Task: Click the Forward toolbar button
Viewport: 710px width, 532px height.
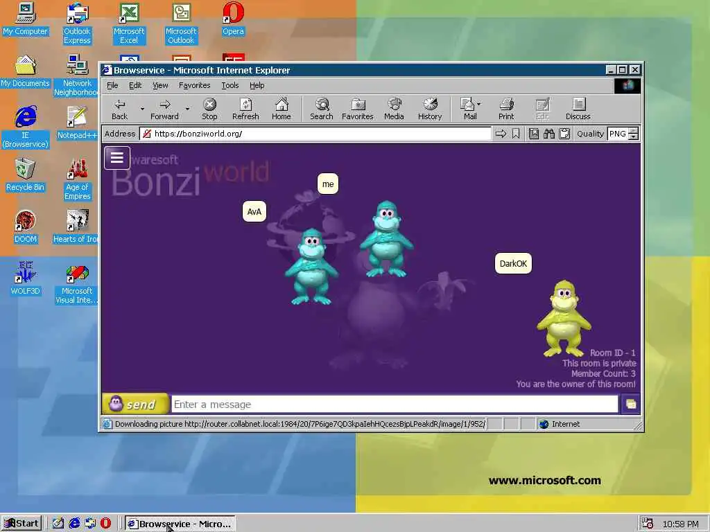Action: 164,109
